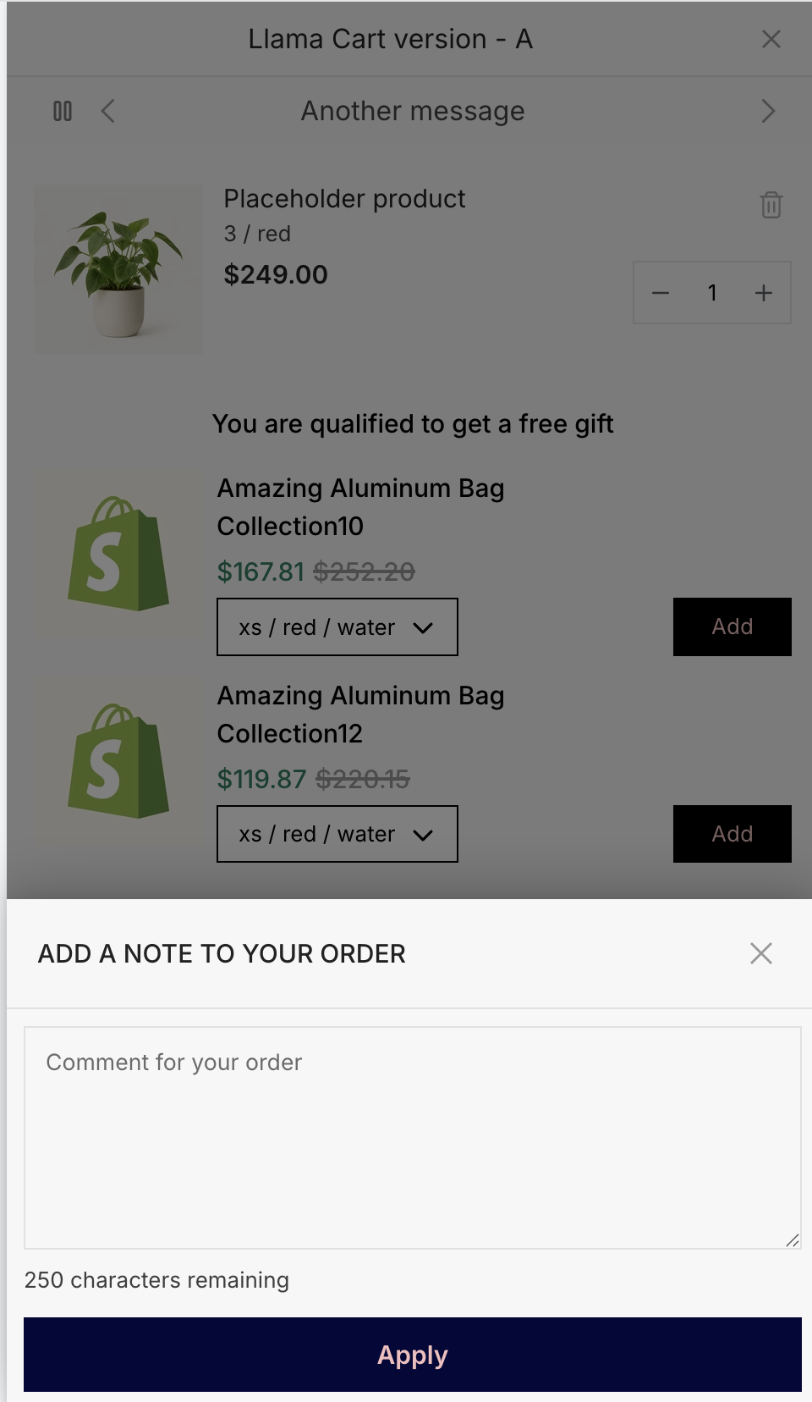This screenshot has width=812, height=1402.
Task: Click the Collection12 Shopify bag image
Action: point(118,760)
